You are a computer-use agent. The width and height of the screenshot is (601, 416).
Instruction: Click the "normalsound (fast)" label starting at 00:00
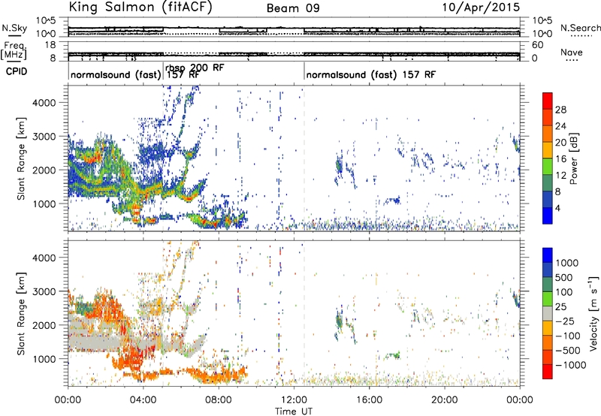coord(116,74)
